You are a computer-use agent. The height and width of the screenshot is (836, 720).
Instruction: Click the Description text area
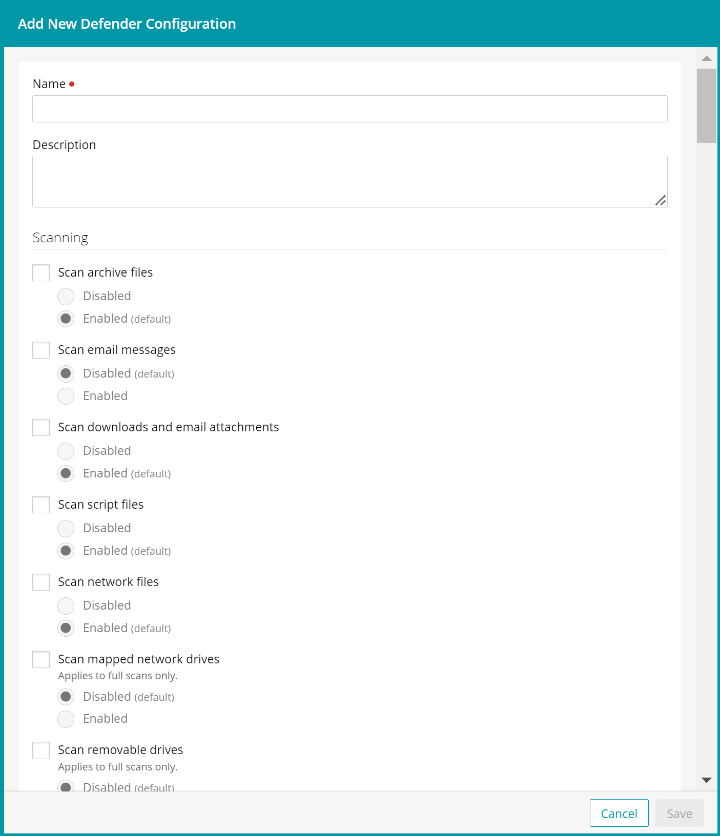pyautogui.click(x=349, y=181)
